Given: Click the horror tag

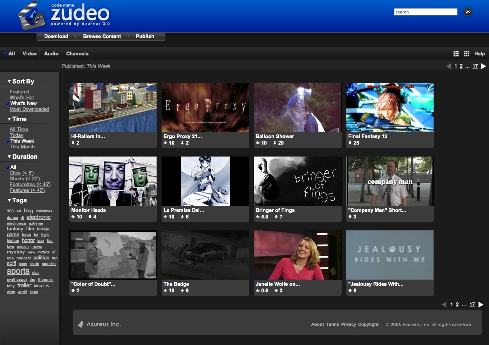Looking at the screenshot, I should pos(28,240).
